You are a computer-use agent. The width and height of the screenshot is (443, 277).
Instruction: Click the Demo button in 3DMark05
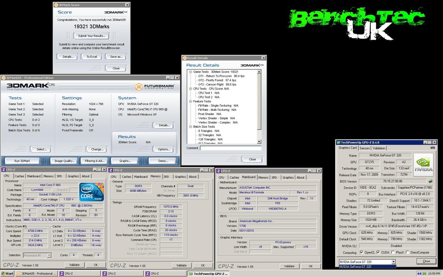tap(163, 161)
